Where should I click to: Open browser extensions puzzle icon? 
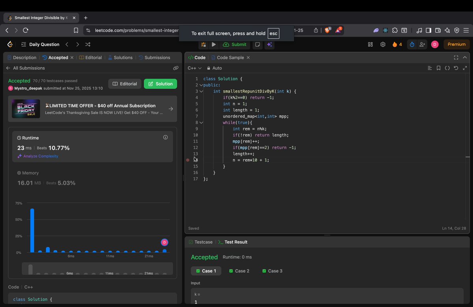(x=395, y=30)
